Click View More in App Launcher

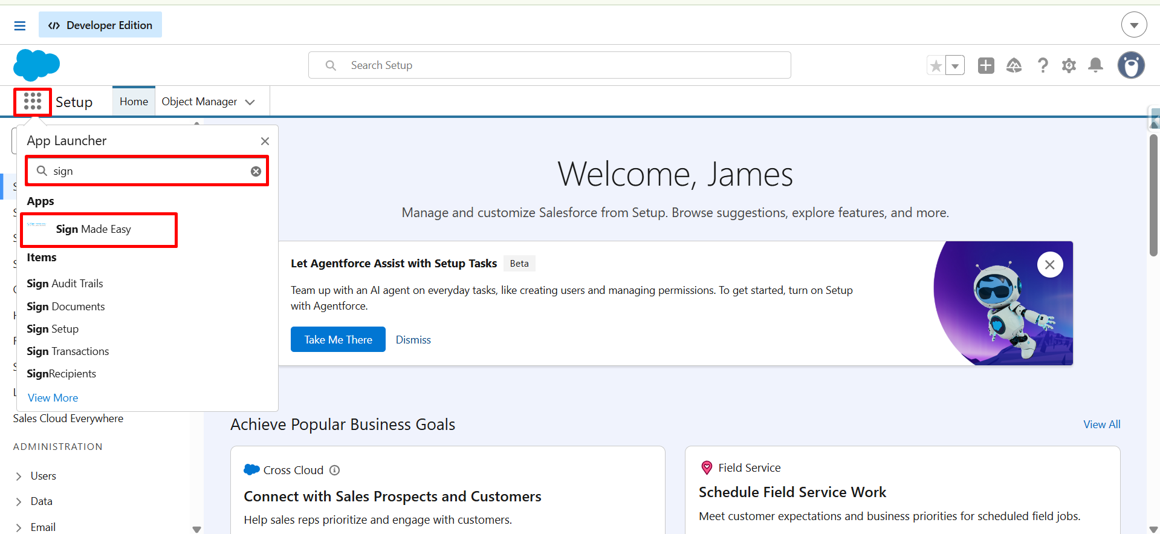tap(53, 398)
